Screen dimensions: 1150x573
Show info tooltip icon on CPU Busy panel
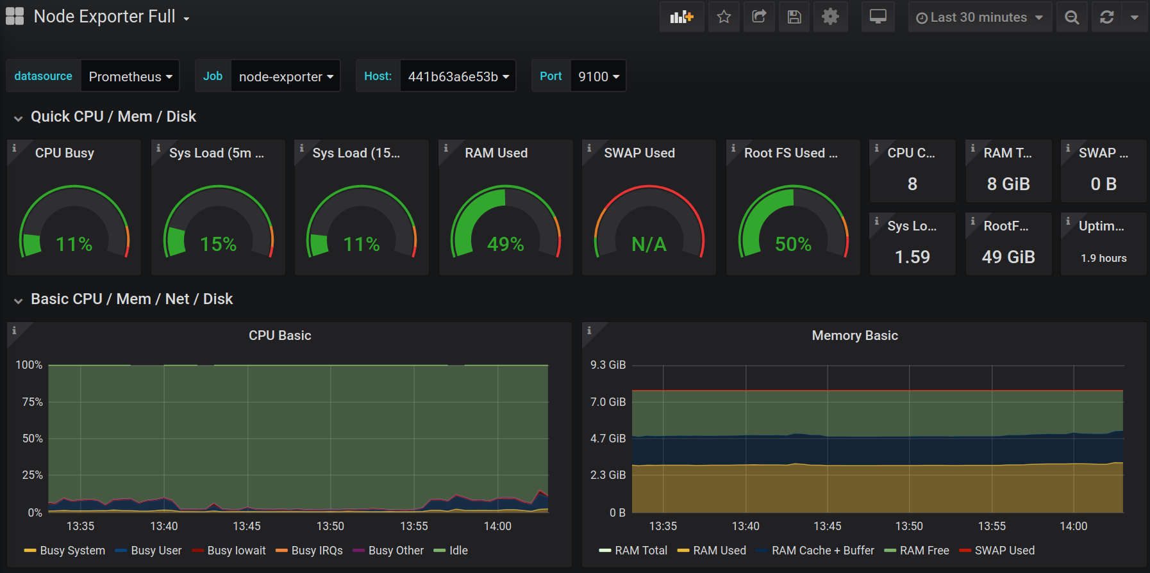[14, 148]
